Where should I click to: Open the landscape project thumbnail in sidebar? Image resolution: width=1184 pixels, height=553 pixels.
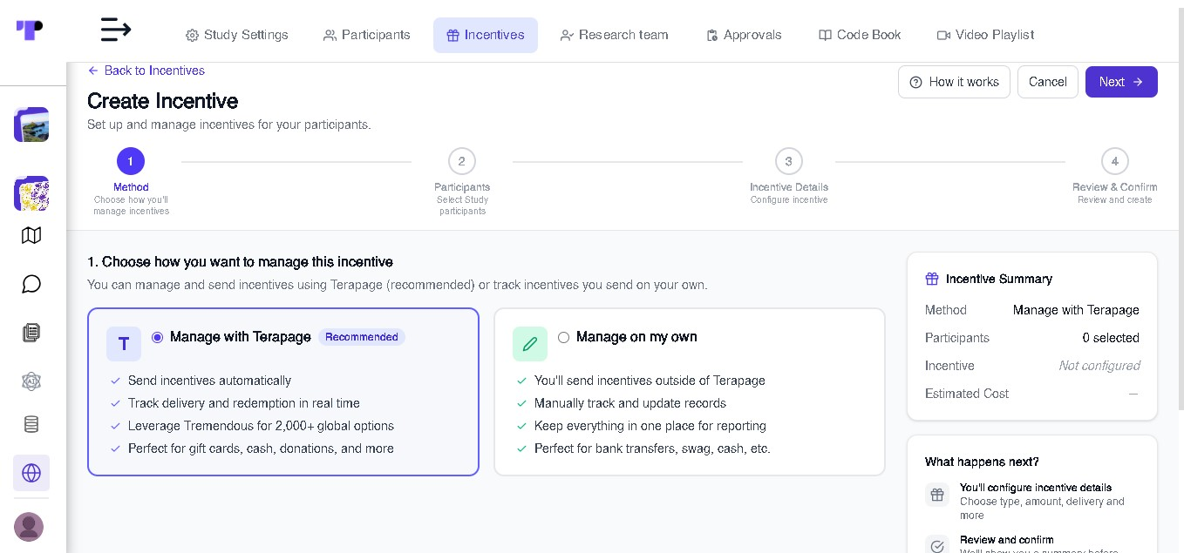[31, 125]
